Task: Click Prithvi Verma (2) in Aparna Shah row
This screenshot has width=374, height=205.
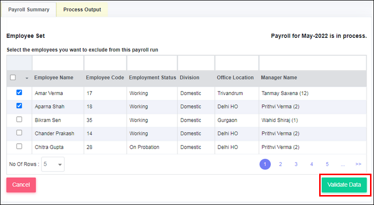Action: pyautogui.click(x=313, y=106)
